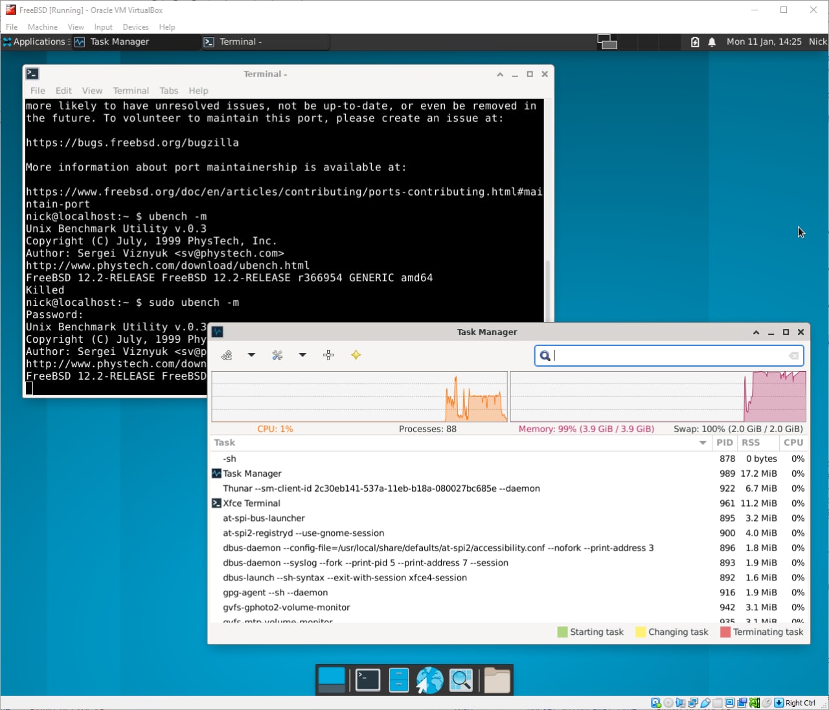This screenshot has height=710, width=829.
Task: Open the home folder from the dock
Action: coord(497,680)
